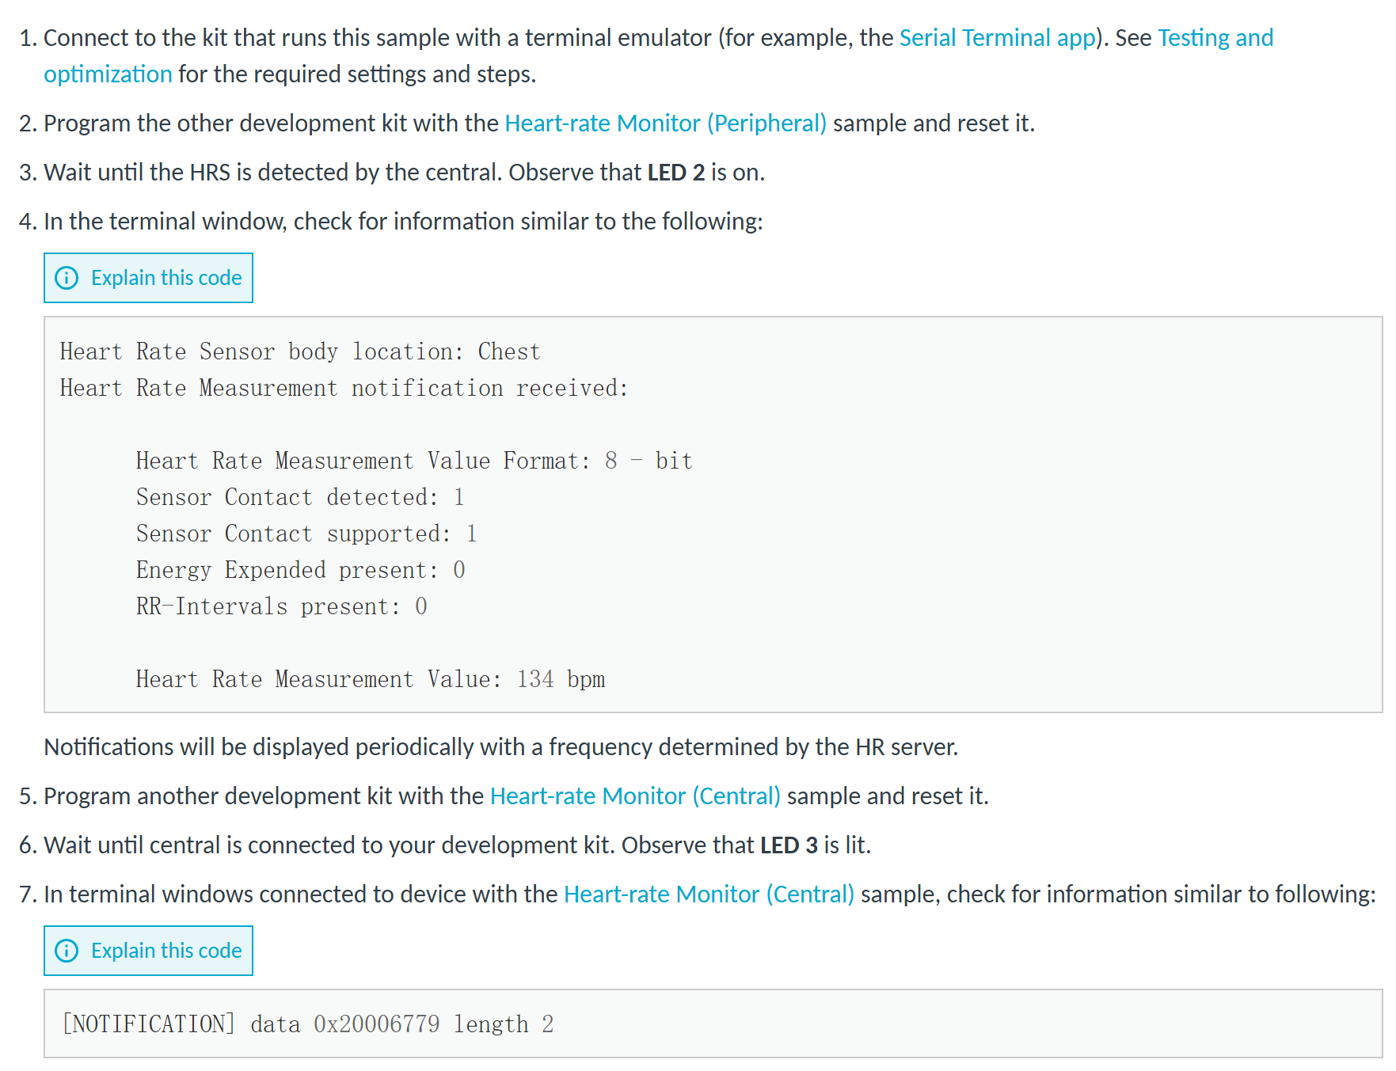1396x1071 pixels.
Task: Click step 4 'In the terminal window' text
Action: tap(403, 222)
